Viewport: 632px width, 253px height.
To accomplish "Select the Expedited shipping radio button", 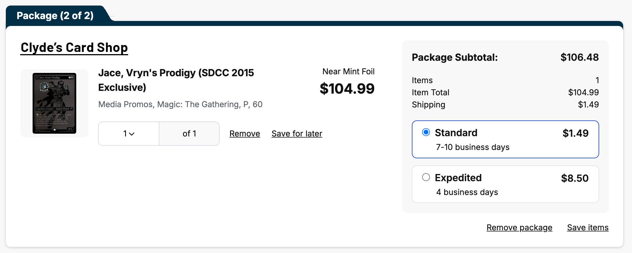I will tap(426, 177).
